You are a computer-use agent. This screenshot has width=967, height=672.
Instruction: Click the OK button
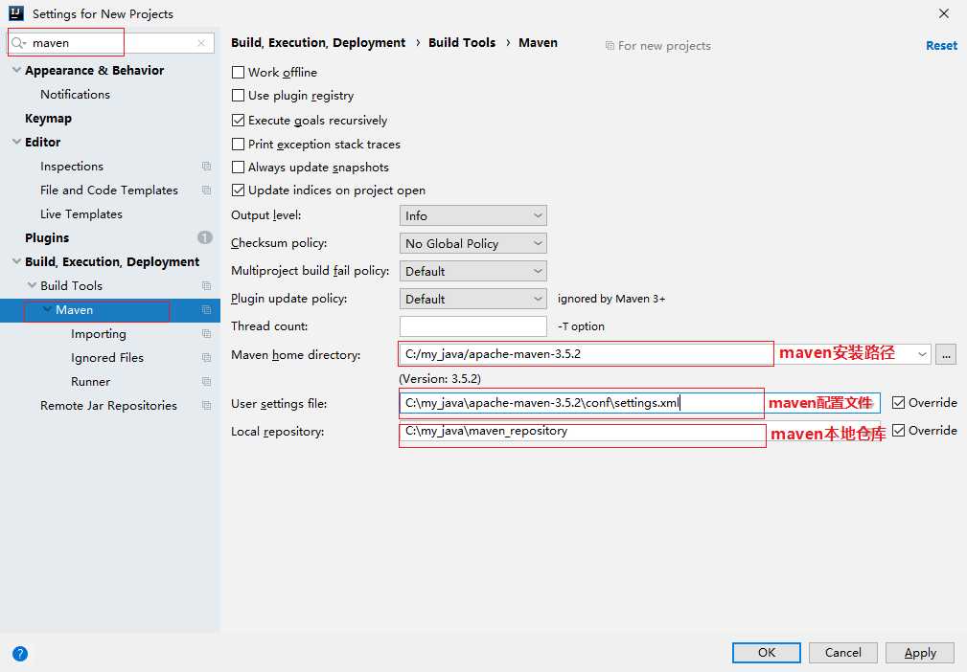(766, 653)
